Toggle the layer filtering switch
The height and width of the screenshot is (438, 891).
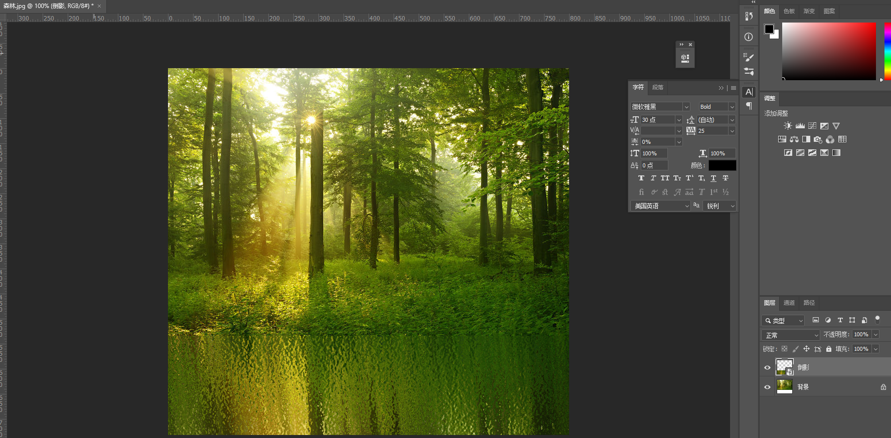click(x=877, y=319)
